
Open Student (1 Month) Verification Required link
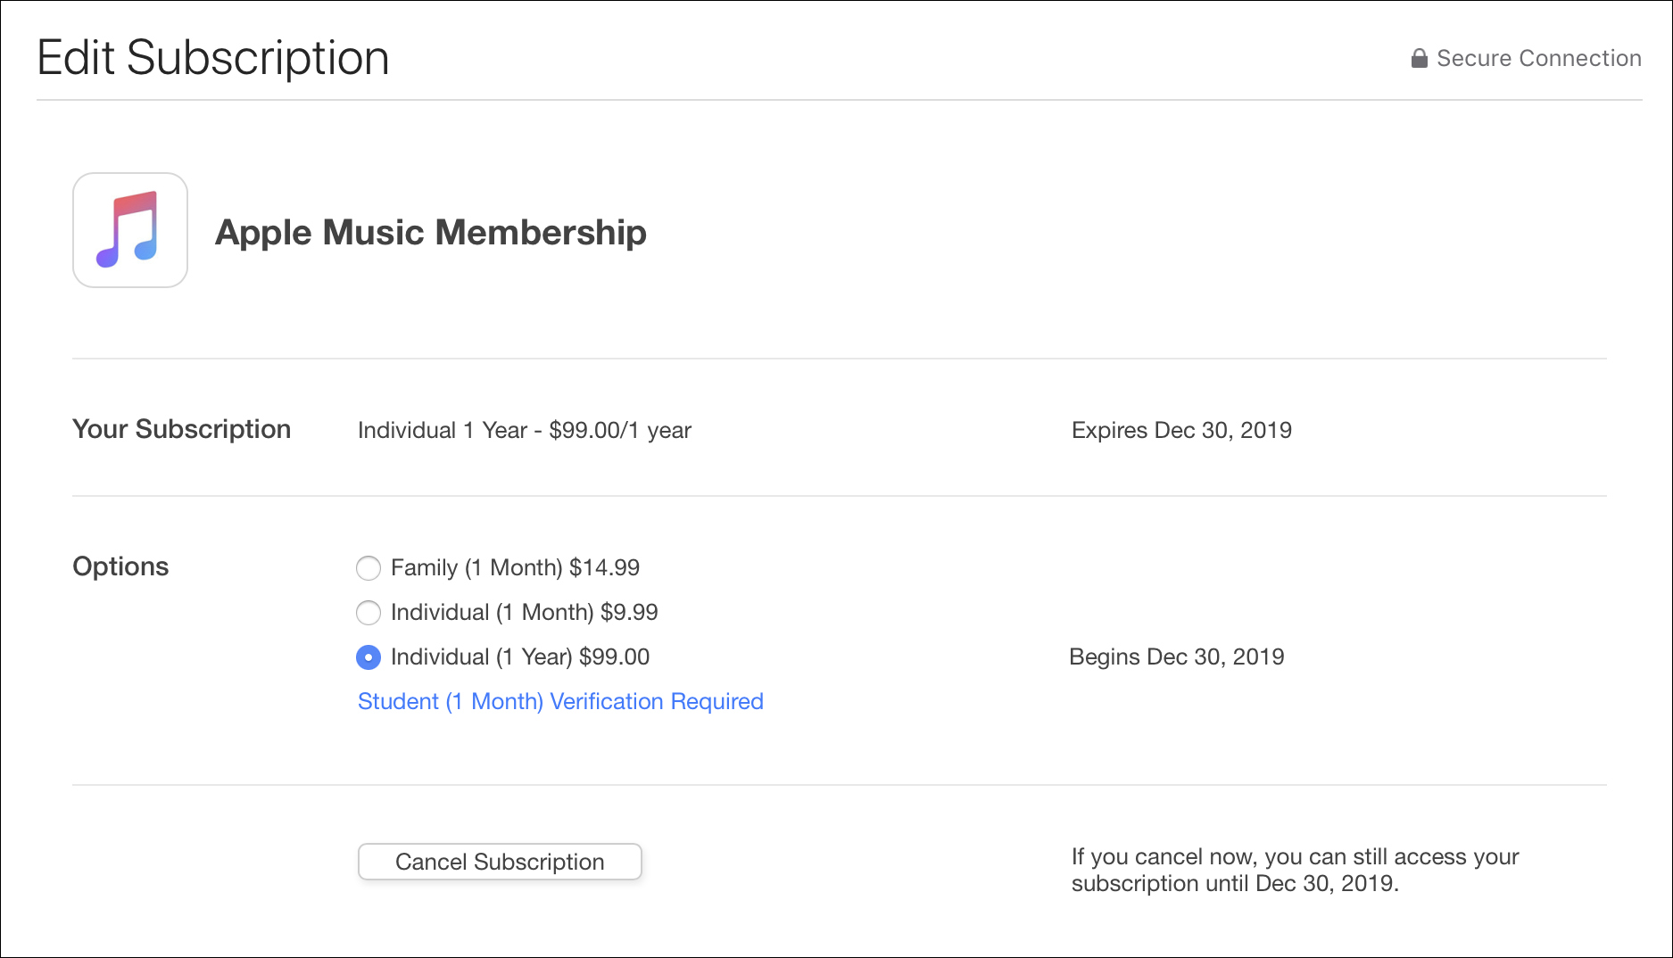coord(560,701)
